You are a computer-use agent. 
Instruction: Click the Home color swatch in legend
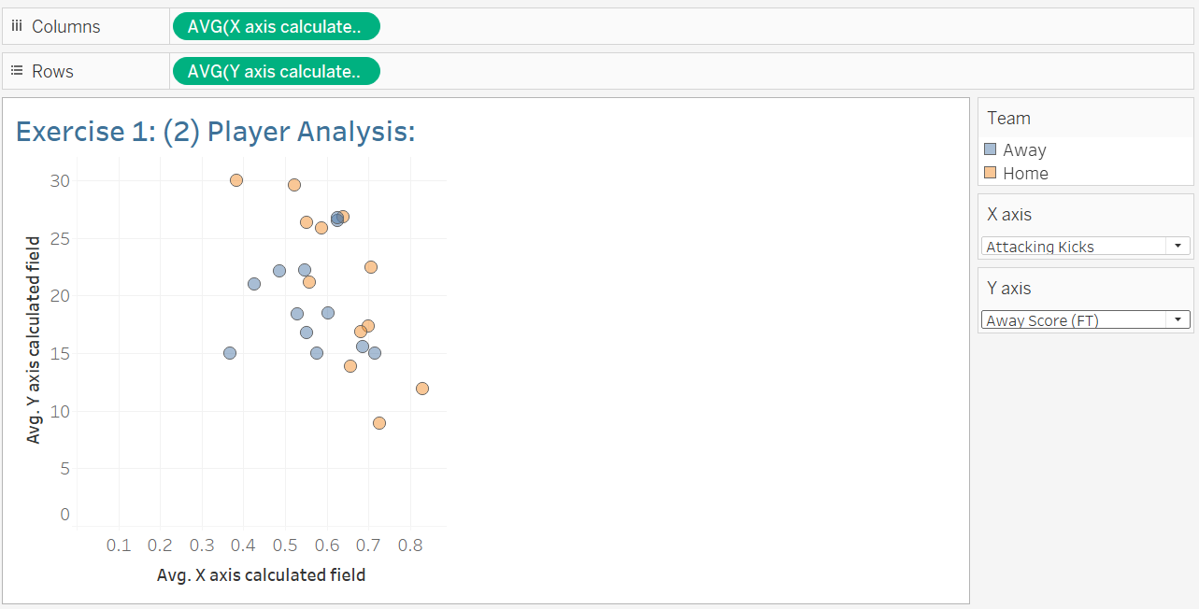pos(991,173)
